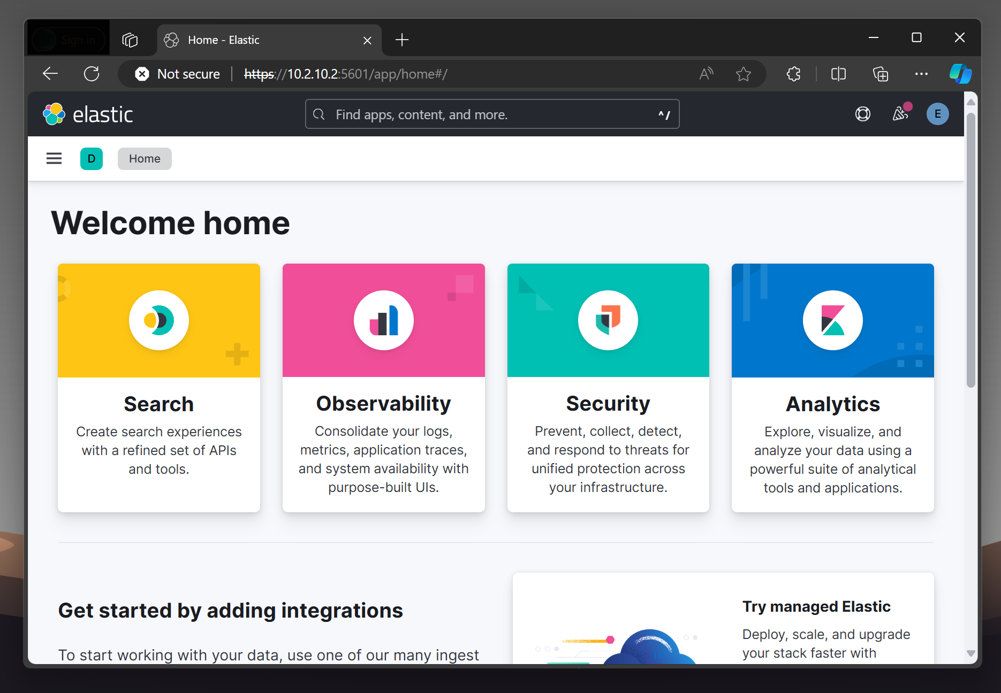The width and height of the screenshot is (1001, 693).
Task: Click the yellow Search card banner
Action: click(x=159, y=320)
